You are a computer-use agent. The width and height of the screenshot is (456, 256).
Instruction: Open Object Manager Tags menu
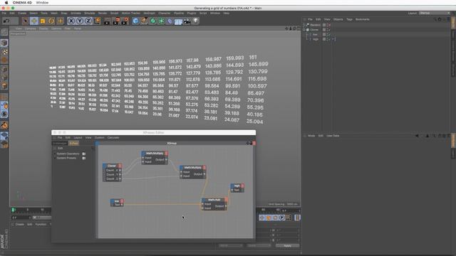[x=349, y=19]
